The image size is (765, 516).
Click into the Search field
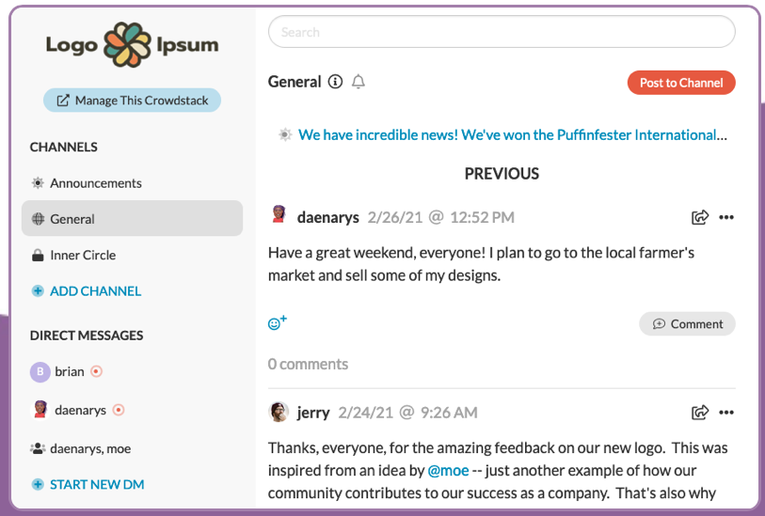(x=501, y=32)
